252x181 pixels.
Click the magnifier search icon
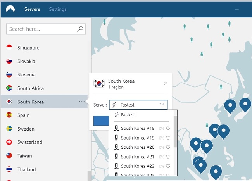[x=80, y=29]
